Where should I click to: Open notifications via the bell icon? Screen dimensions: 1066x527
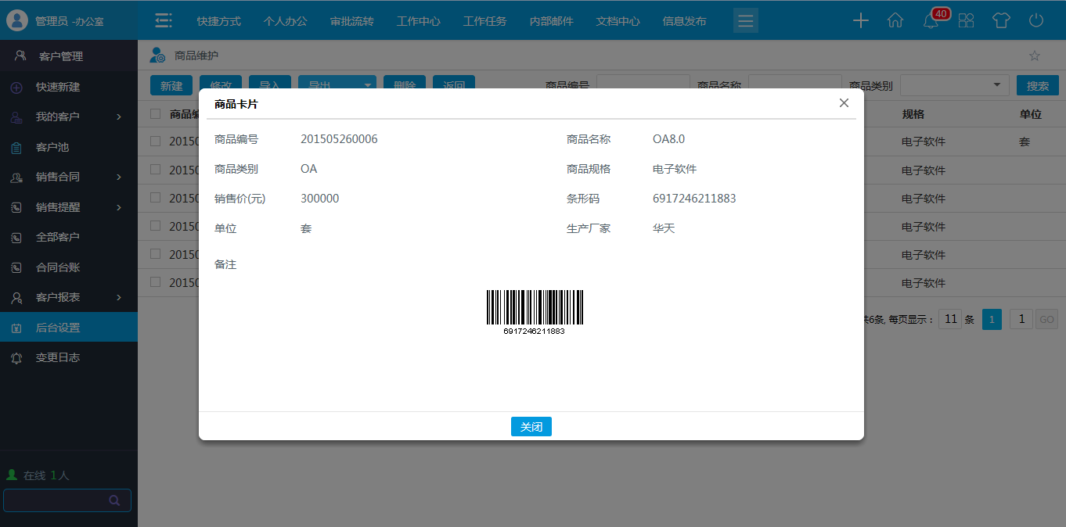[x=931, y=21]
